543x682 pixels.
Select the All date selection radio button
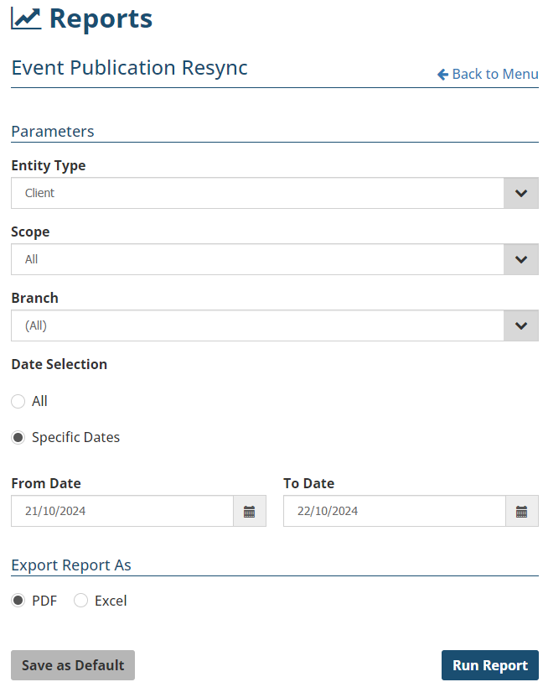click(x=18, y=402)
